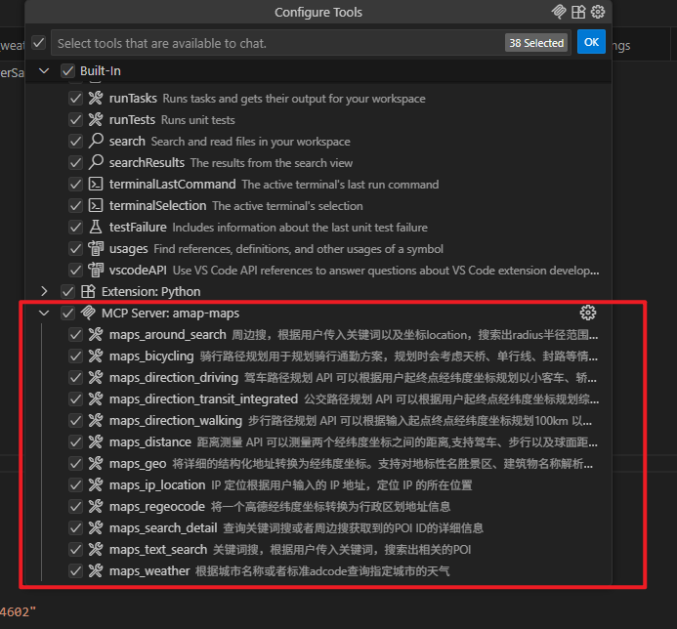Uncheck the maps_search_detail tool
This screenshot has height=629, width=677.
point(75,528)
